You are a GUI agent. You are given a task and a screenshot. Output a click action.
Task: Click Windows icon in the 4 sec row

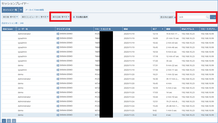click(58, 115)
